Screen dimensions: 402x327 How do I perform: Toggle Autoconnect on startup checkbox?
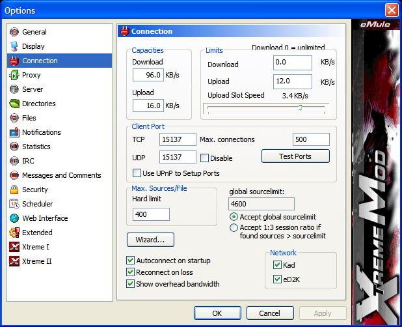[130, 261]
